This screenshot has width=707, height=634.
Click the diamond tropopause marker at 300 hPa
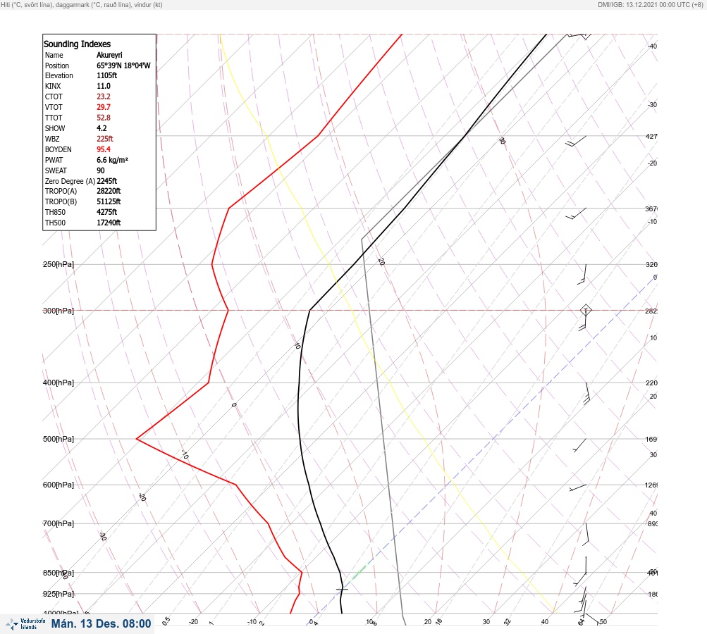click(x=585, y=310)
